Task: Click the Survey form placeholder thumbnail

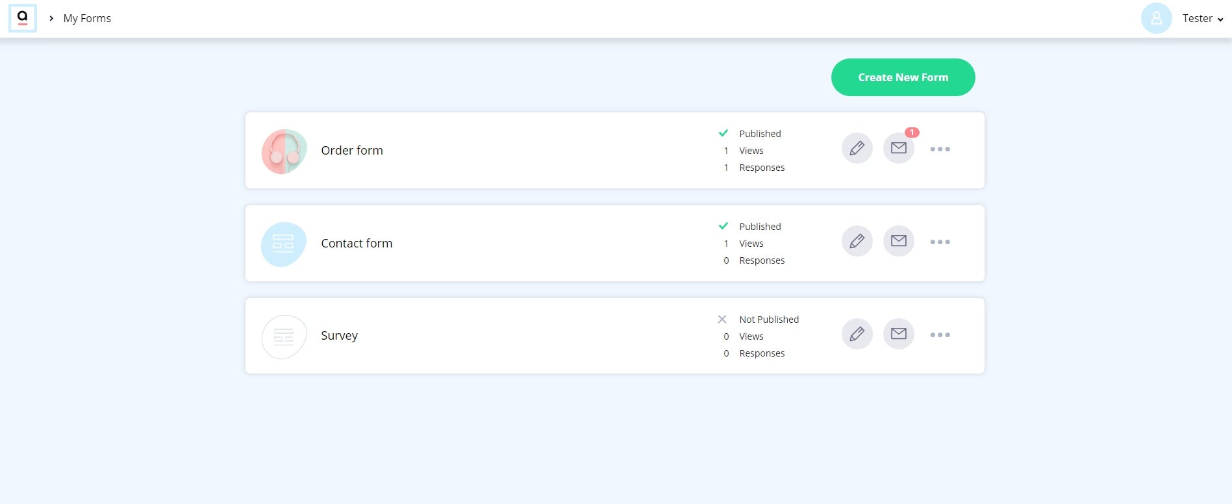Action: 284,336
